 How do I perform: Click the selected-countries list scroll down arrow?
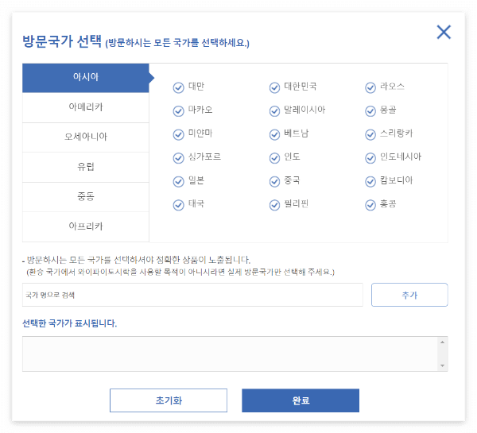point(442,365)
